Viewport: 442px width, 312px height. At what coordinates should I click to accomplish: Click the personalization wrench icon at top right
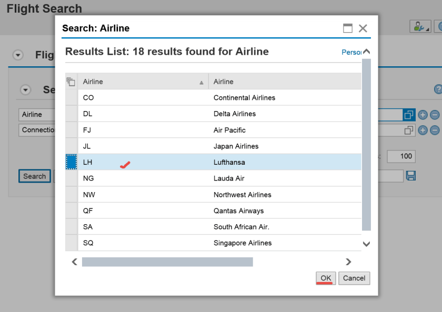pos(420,27)
